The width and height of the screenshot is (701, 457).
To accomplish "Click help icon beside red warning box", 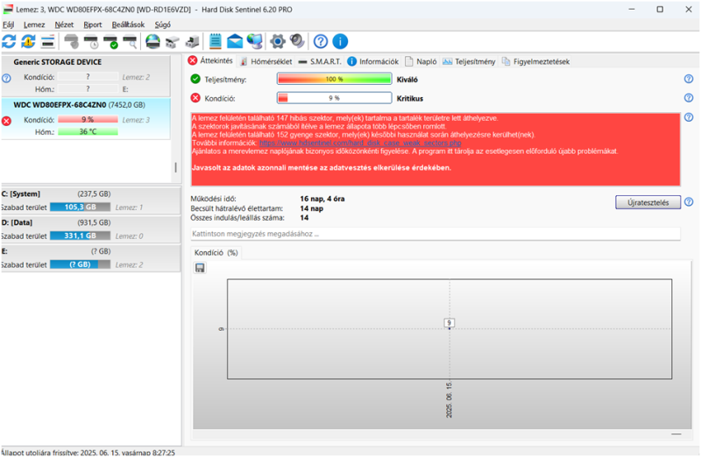I will pyautogui.click(x=689, y=117).
